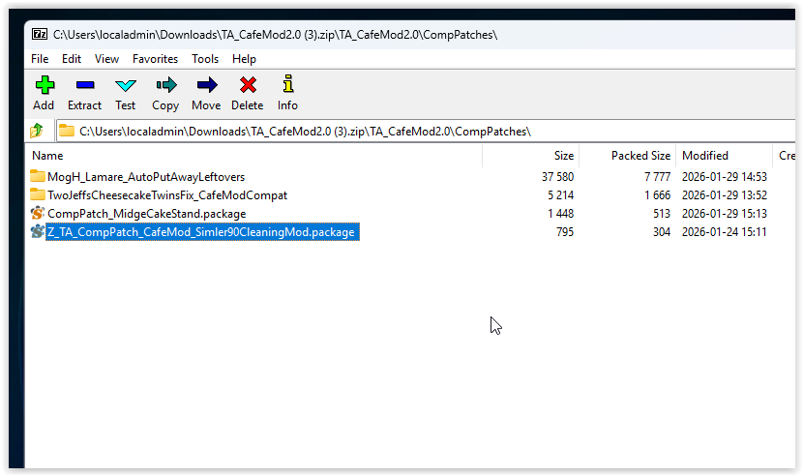Click packed size value 7 777
The height and width of the screenshot is (476, 803).
658,177
